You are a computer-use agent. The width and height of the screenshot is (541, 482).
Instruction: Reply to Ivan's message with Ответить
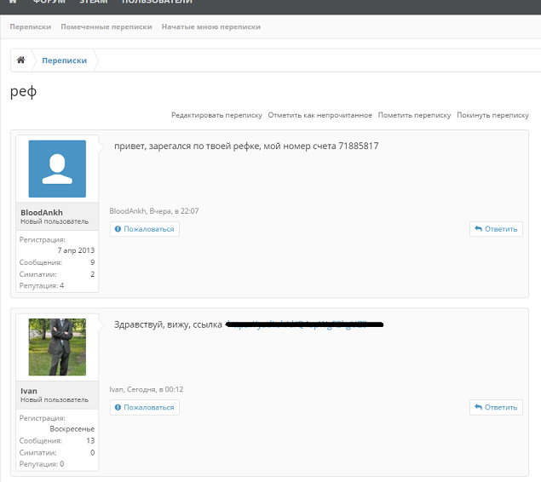pyautogui.click(x=496, y=407)
